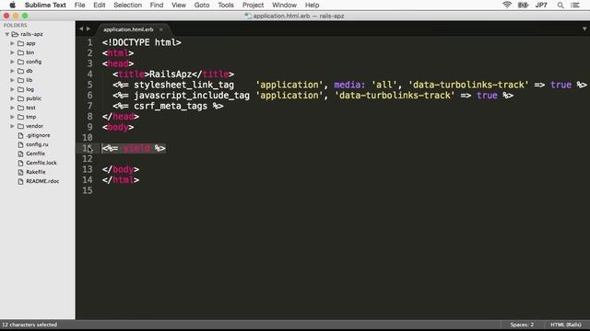The height and width of the screenshot is (331, 590).
Task: Open the Rakefile file
Action: click(x=36, y=172)
